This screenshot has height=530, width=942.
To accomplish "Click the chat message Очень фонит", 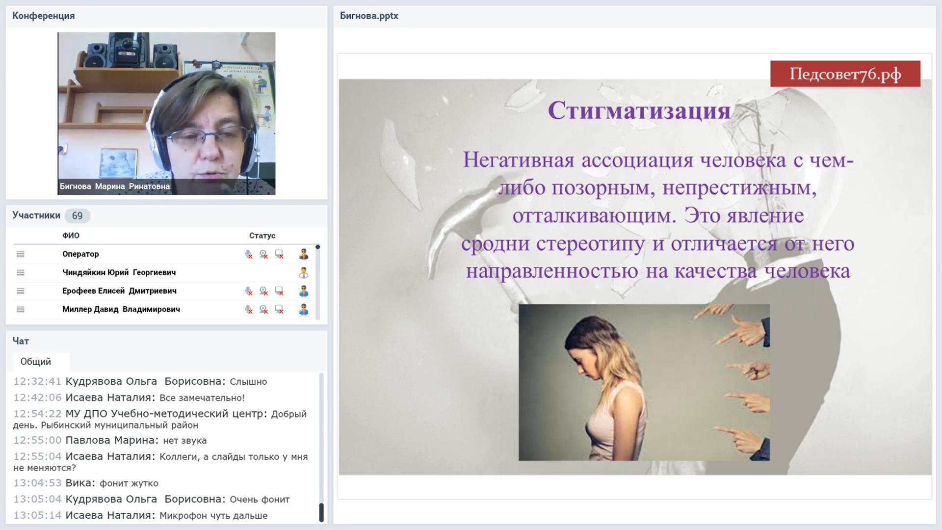I will 152,499.
